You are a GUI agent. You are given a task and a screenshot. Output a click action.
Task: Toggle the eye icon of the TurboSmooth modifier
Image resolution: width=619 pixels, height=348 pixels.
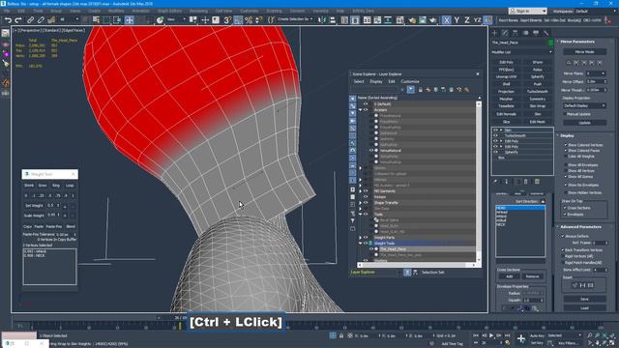coord(495,135)
